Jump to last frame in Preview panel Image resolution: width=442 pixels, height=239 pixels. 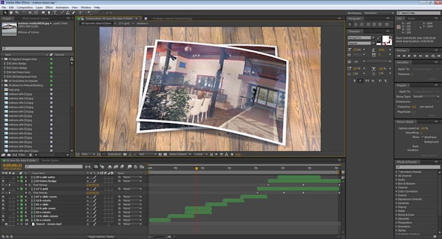(x=421, y=56)
